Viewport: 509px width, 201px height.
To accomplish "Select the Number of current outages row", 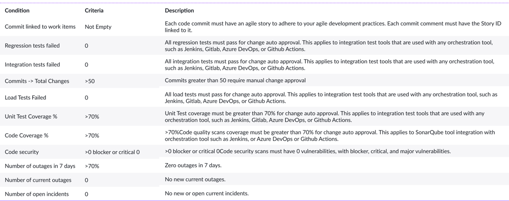I will [x=254, y=180].
